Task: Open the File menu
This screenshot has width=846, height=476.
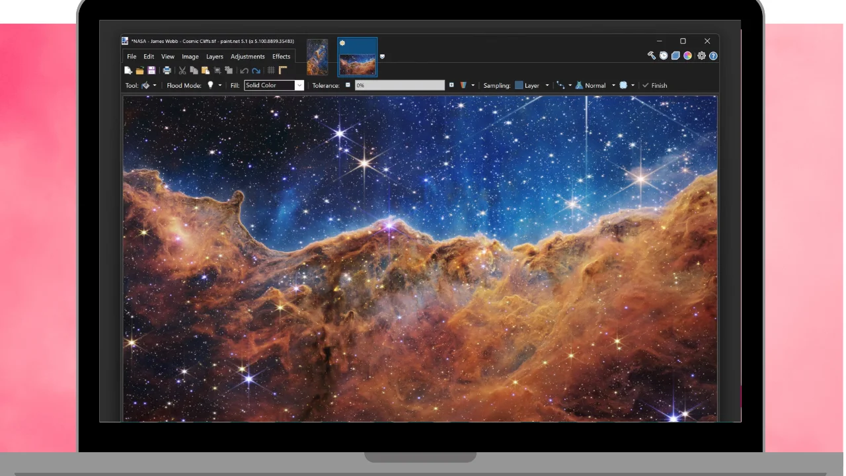Action: tap(132, 57)
